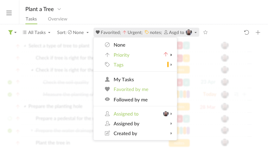Open the hamburger navigation menu
The width and height of the screenshot is (268, 148).
[9, 13]
